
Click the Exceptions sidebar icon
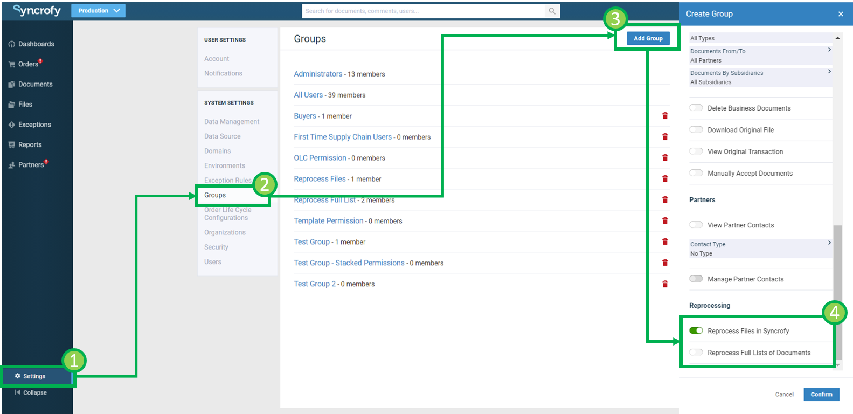[x=12, y=125]
